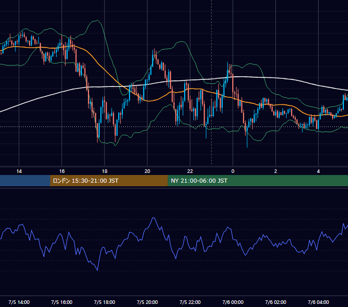
Task: Click the 7/5 16:00 time label
Action: coord(62,302)
